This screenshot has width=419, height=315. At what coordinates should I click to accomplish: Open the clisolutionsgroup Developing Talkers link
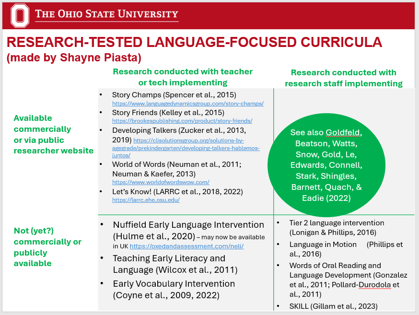[186, 148]
